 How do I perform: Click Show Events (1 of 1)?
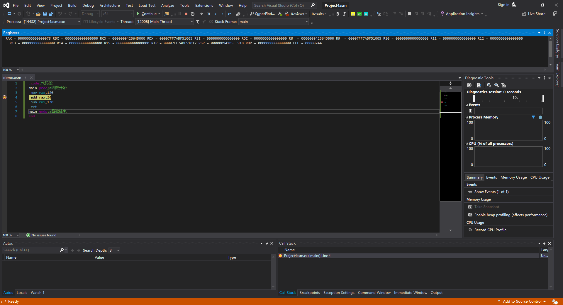point(491,192)
